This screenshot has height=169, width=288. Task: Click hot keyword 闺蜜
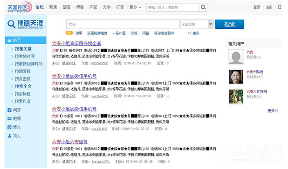coord(146,33)
